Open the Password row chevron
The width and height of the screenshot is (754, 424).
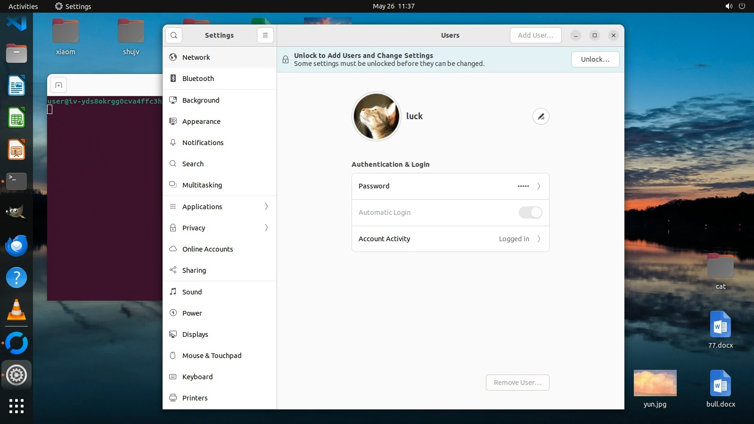539,186
